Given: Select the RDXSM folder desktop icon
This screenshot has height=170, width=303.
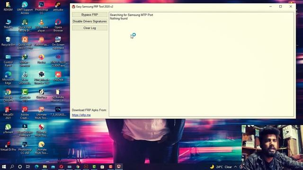Looking at the screenshot, I should pyautogui.click(x=8, y=6).
